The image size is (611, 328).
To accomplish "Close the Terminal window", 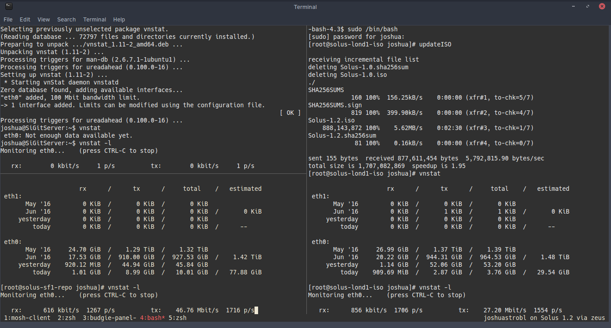I will click(x=602, y=7).
